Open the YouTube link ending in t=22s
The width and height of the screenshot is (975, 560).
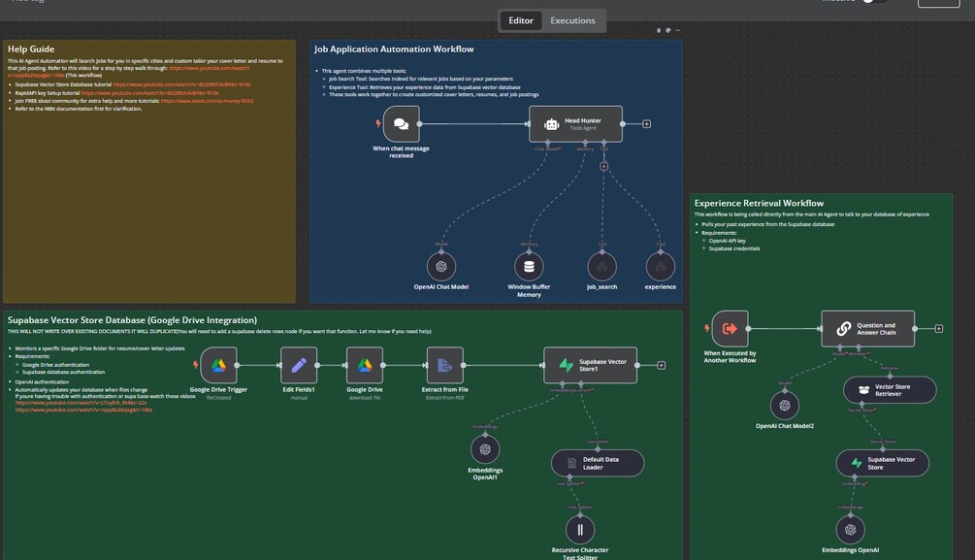point(81,403)
